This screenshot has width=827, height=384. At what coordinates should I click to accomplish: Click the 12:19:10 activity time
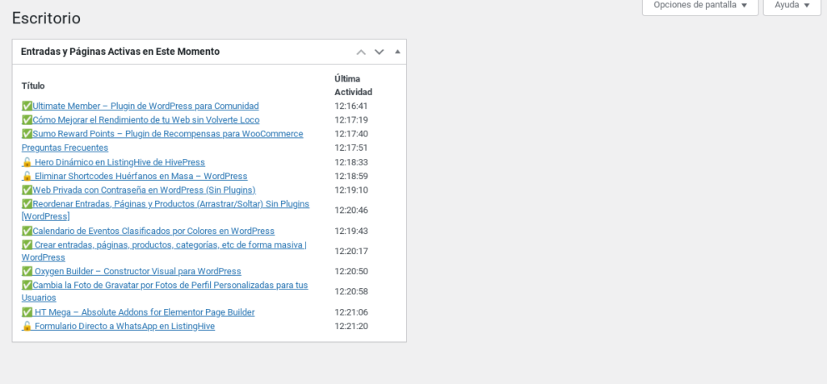click(x=351, y=190)
